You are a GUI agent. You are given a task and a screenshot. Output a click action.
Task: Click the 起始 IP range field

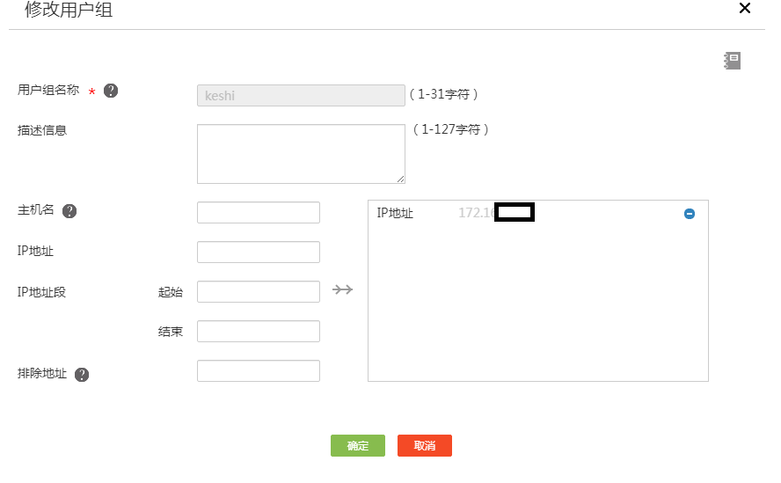[x=259, y=292]
